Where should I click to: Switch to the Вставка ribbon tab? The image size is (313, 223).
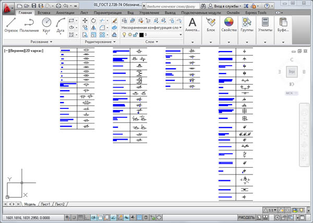44,11
